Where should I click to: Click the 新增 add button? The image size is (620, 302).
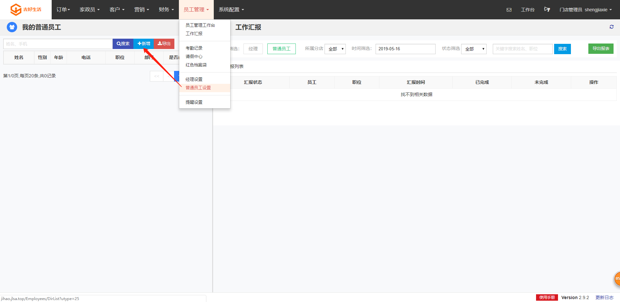144,44
